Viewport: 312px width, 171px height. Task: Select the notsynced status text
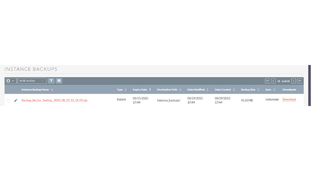272,99
